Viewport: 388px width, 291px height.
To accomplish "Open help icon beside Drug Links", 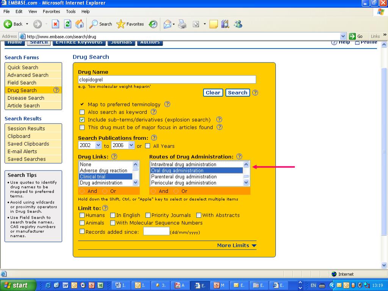I will [x=114, y=156].
